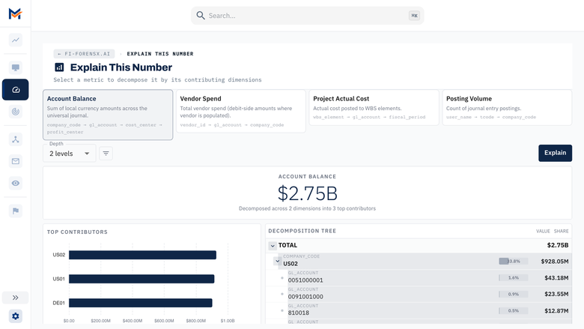Viewport: 584px width, 329px height.
Task: Click the 1.6% share bar for 0051000001
Action: [x=514, y=277]
